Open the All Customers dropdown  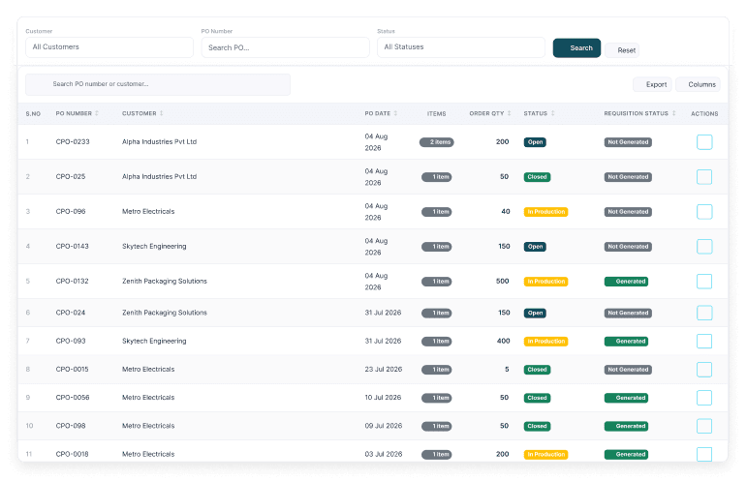coord(109,47)
